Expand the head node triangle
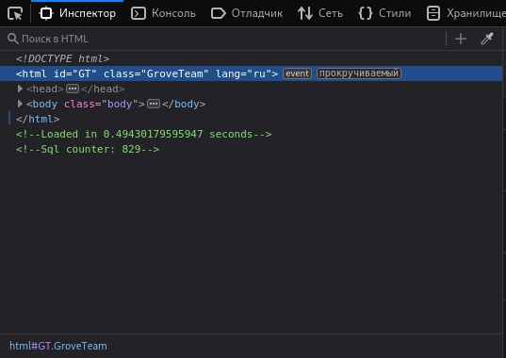This screenshot has height=358, width=506. (20, 89)
